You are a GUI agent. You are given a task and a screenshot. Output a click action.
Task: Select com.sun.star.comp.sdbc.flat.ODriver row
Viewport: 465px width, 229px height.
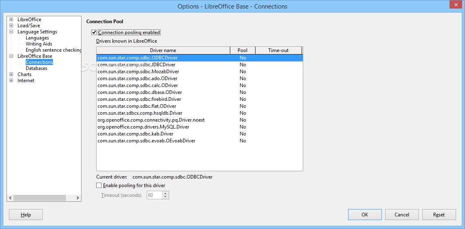tap(200, 106)
